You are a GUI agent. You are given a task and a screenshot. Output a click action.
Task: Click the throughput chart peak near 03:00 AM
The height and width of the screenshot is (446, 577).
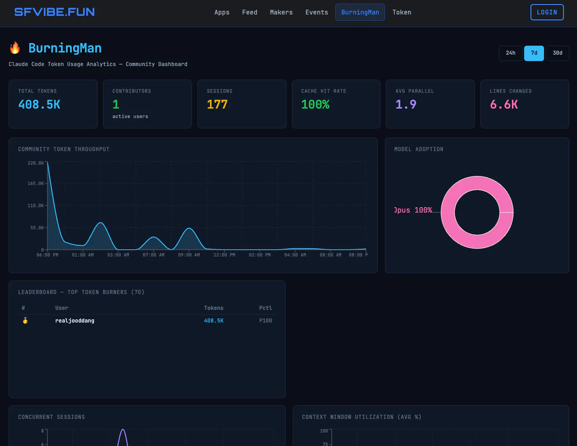click(x=101, y=223)
